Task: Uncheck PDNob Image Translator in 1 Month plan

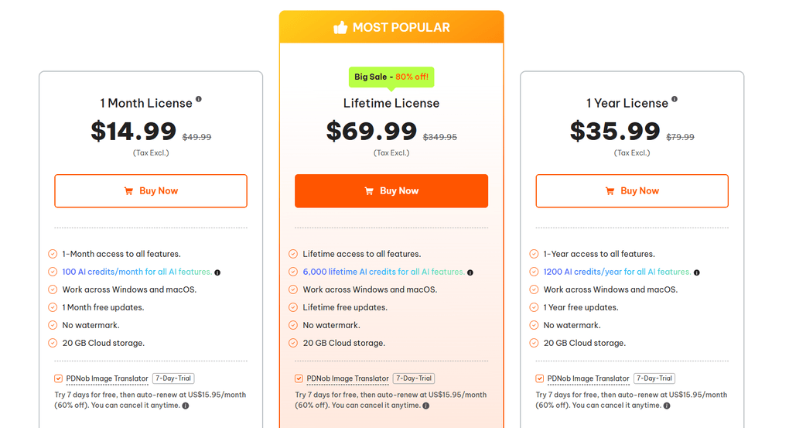Action: 58,378
